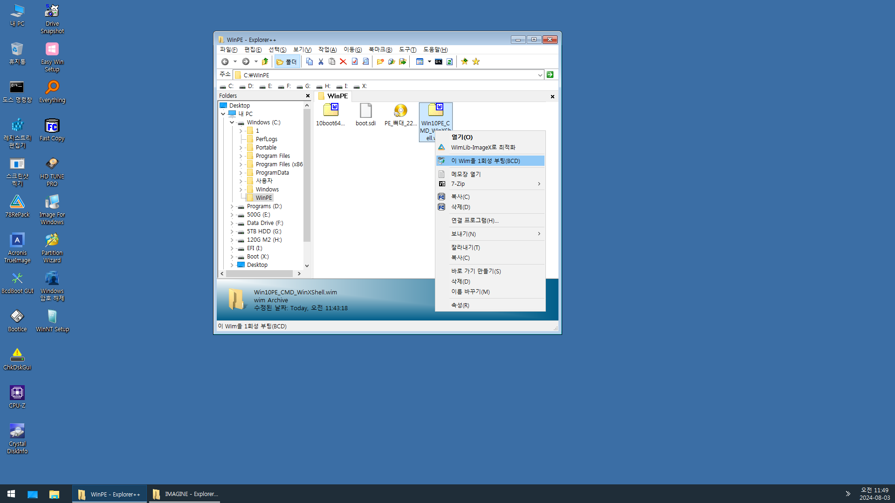Click the green Go arrow button

tap(550, 75)
